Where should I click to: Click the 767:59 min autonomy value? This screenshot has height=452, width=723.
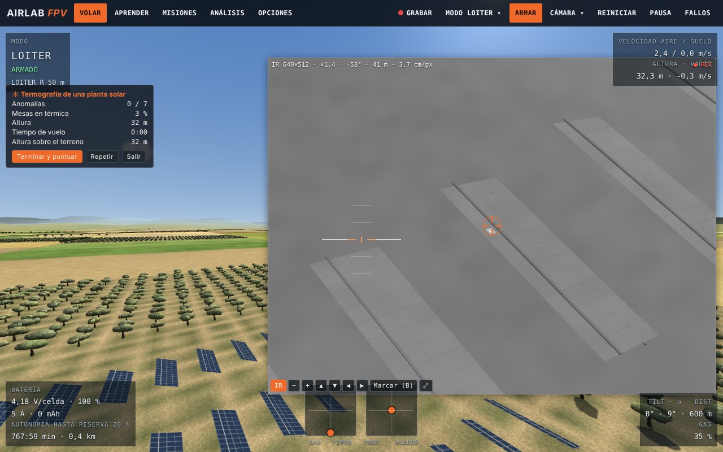coord(54,436)
